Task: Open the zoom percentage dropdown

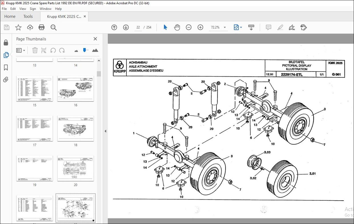Action: 224,27
